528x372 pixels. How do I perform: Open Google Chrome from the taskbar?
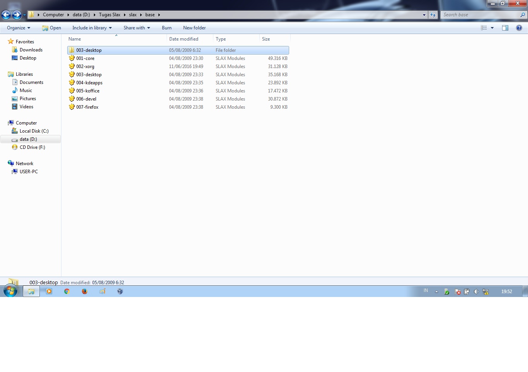(x=66, y=291)
